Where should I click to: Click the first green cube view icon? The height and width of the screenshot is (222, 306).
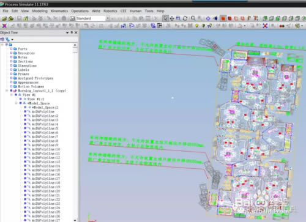tap(265, 18)
